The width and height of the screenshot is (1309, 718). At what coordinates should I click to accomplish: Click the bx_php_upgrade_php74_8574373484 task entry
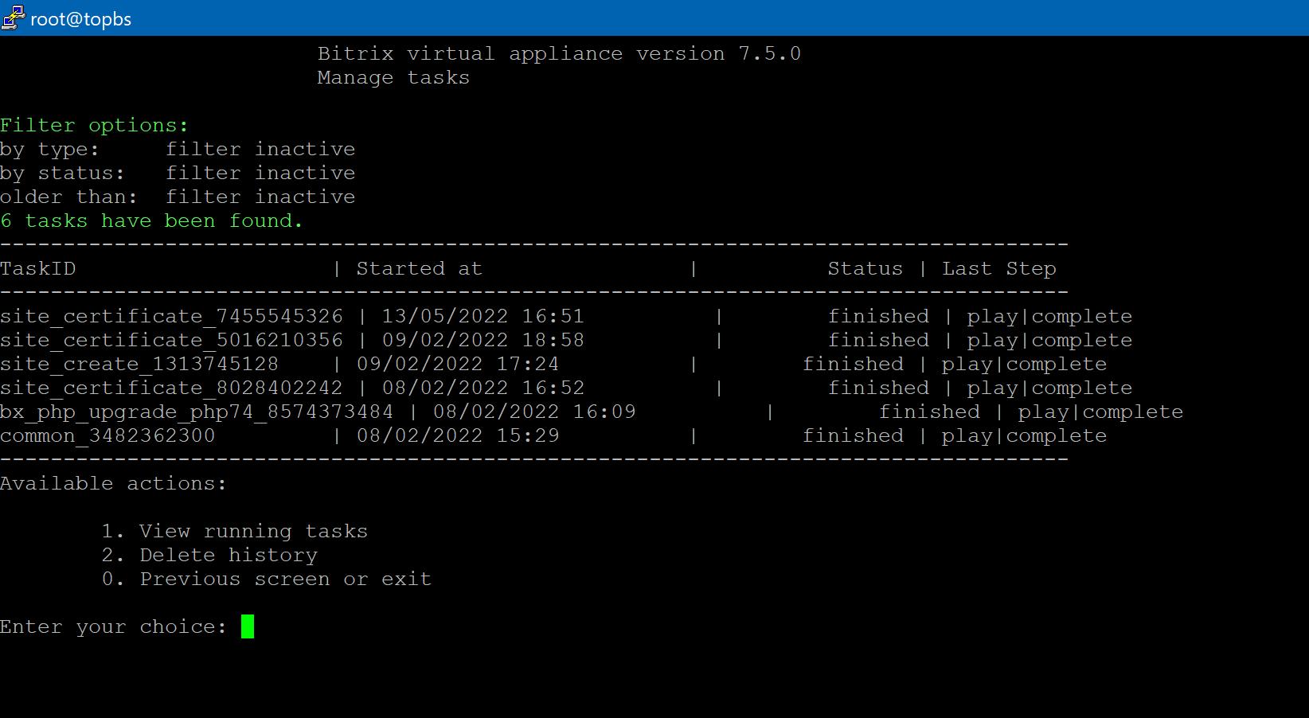coord(197,412)
